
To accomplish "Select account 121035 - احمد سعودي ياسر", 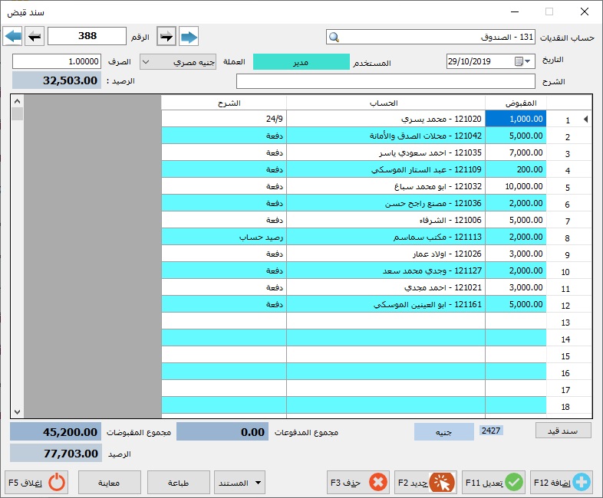I will click(386, 152).
